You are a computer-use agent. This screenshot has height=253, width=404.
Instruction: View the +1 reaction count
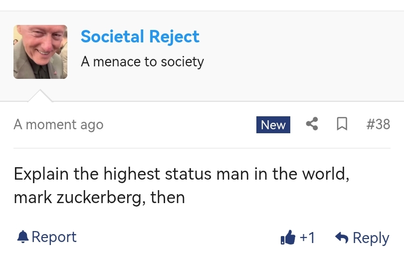(307, 238)
